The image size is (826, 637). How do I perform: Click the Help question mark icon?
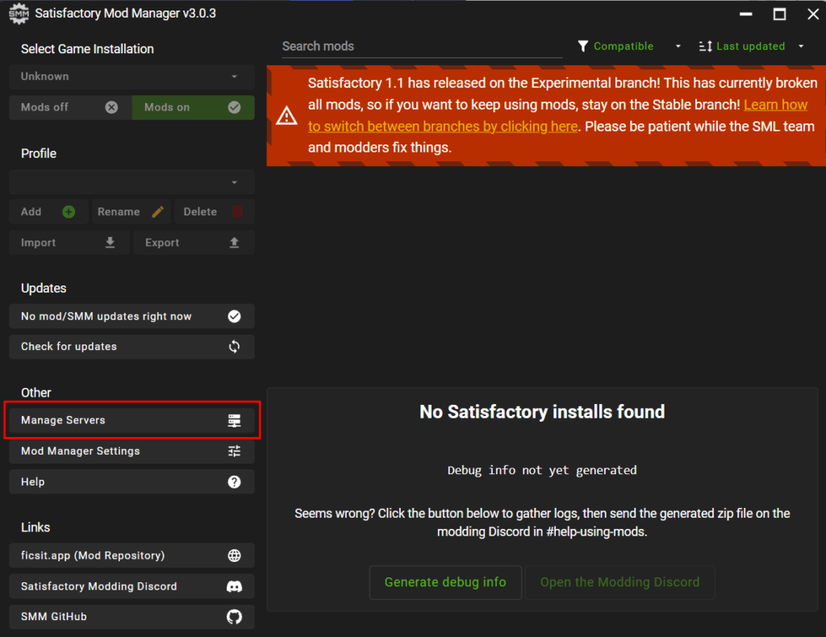[234, 481]
